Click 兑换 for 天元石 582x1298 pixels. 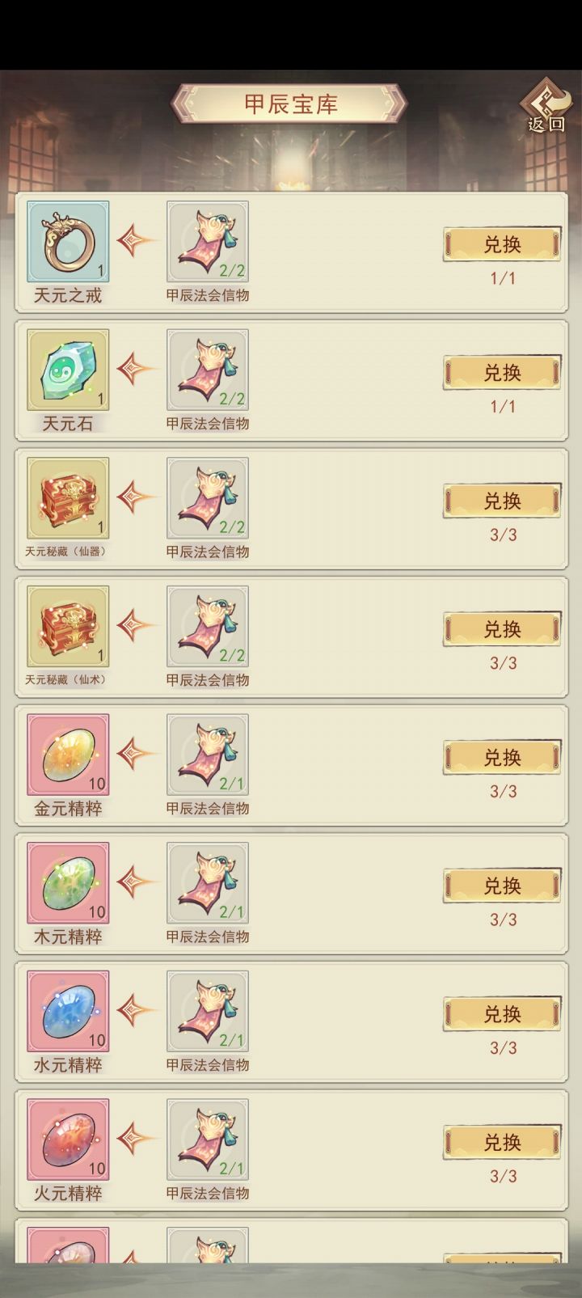click(502, 373)
